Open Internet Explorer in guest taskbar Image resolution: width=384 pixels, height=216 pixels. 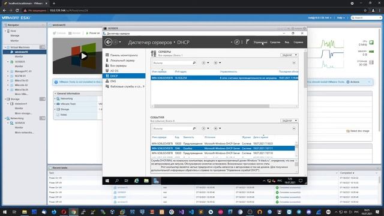(x=136, y=181)
